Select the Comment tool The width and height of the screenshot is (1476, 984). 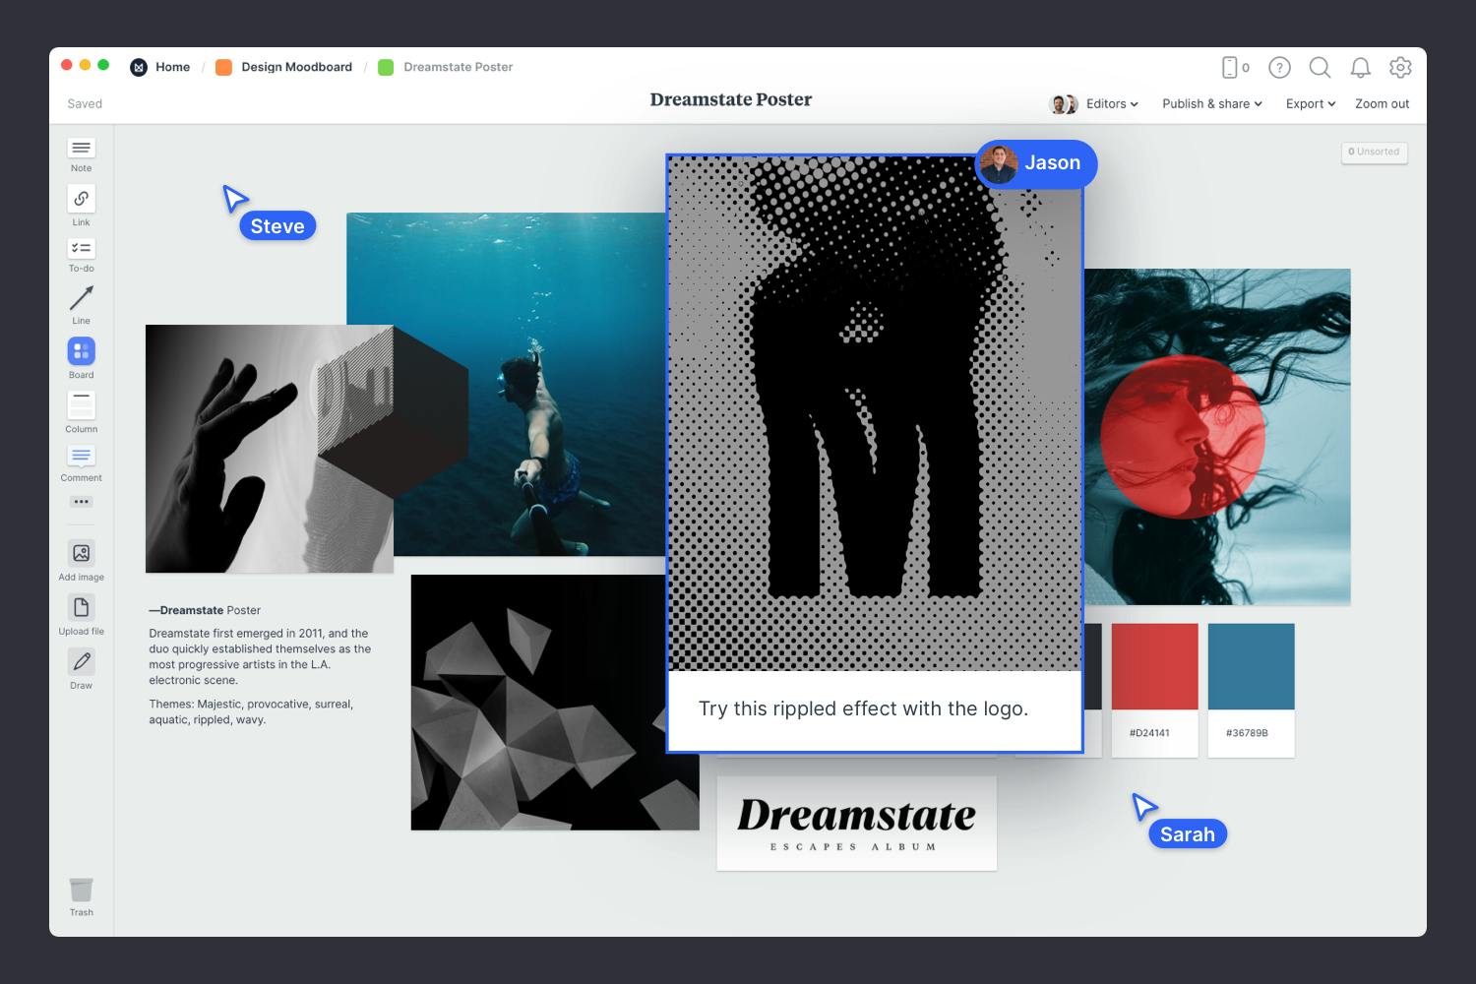click(x=81, y=457)
